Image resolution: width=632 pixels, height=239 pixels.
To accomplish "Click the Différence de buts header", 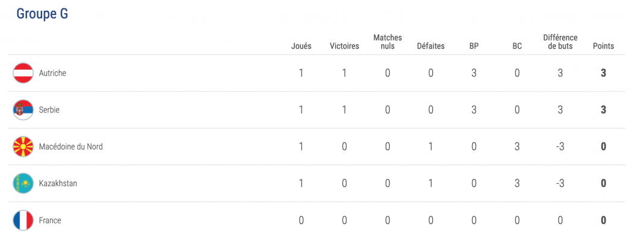I will (560, 42).
